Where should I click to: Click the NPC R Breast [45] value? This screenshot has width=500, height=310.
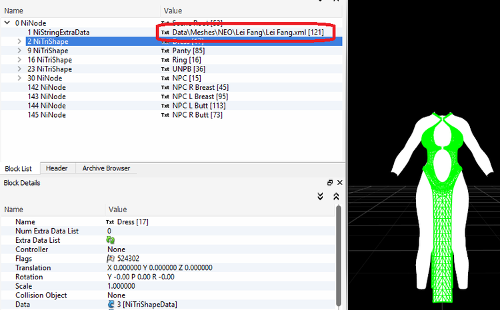(200, 88)
